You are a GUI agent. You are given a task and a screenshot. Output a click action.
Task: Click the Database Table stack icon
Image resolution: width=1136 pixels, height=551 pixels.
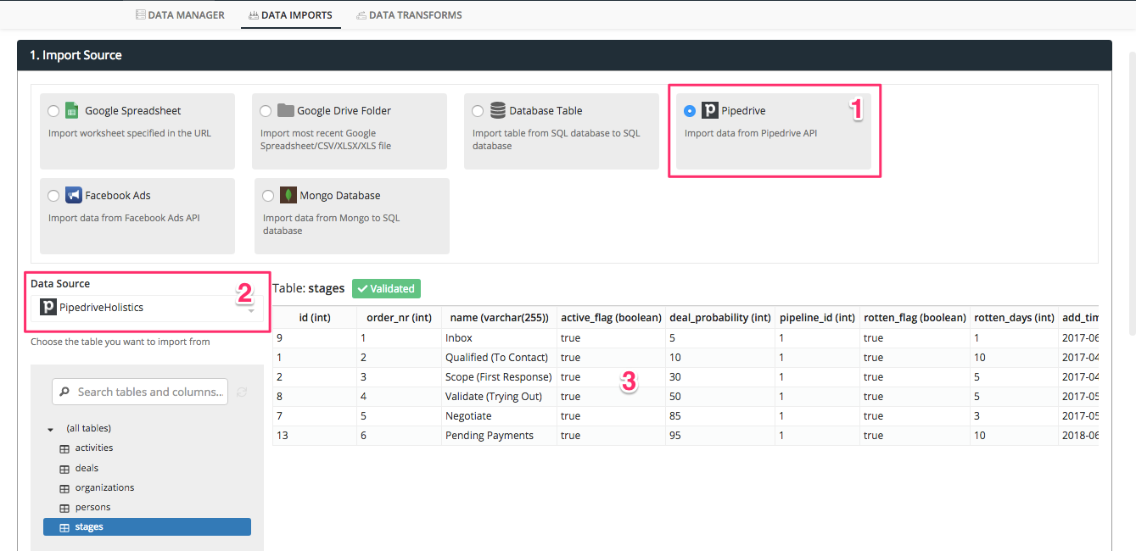[x=498, y=110]
